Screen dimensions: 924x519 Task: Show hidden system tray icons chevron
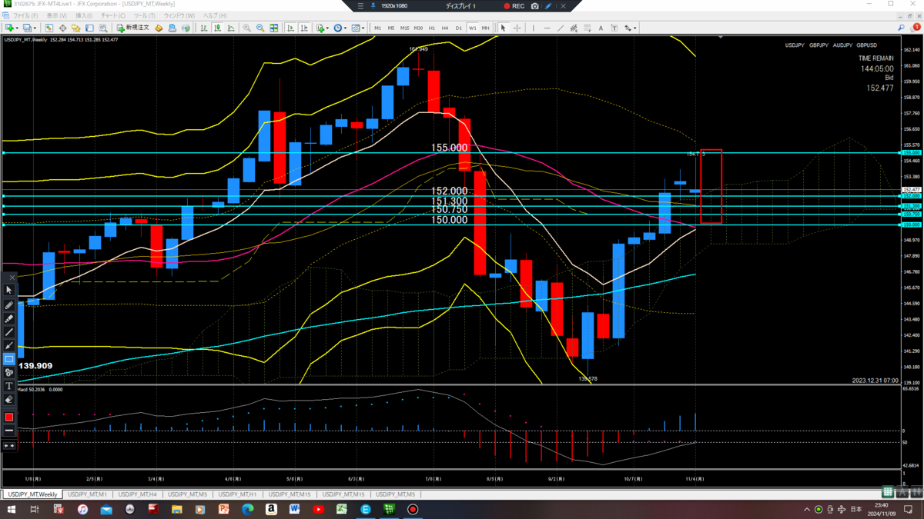pos(807,509)
